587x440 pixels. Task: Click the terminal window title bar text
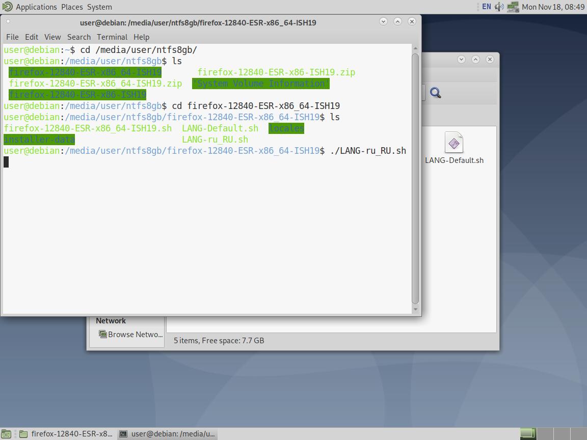198,22
